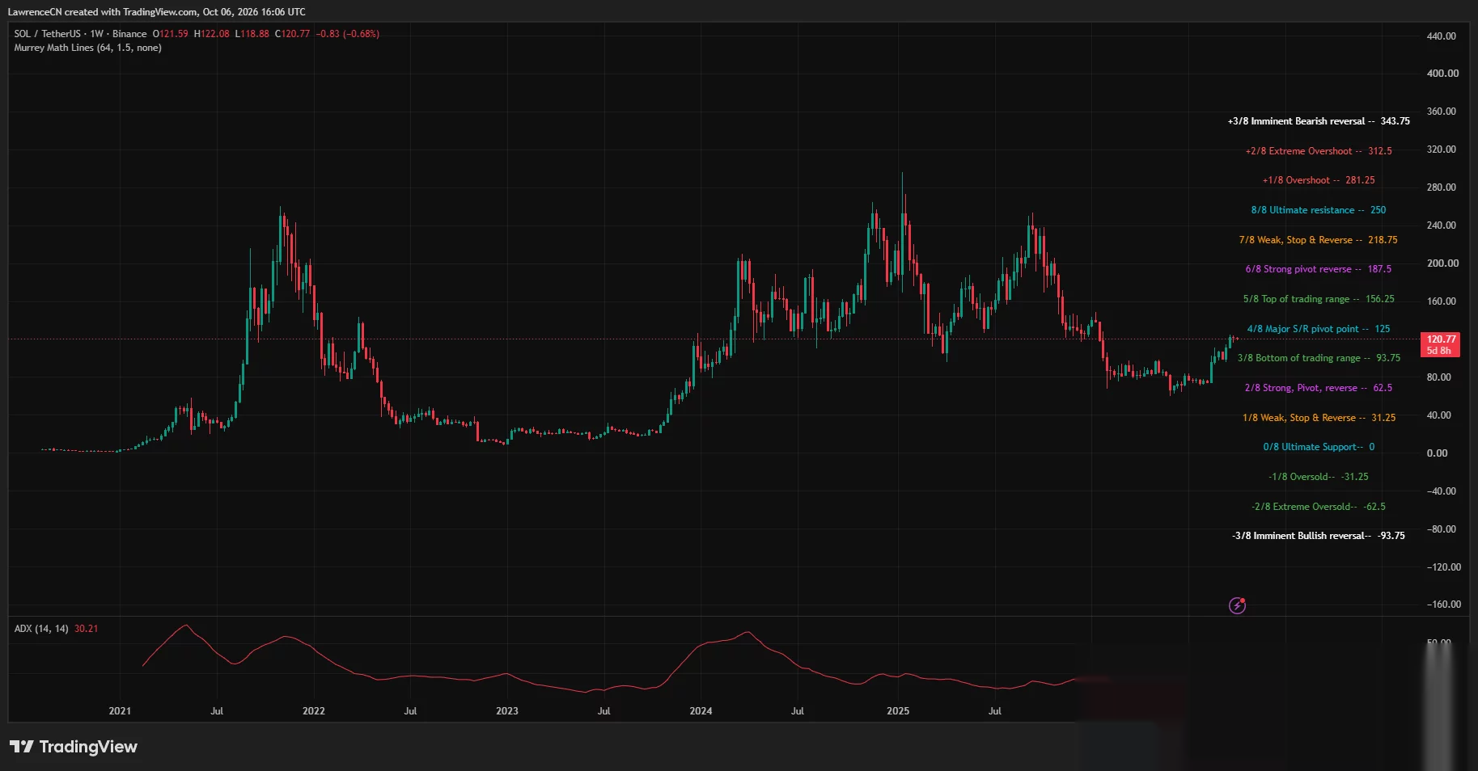This screenshot has height=771, width=1478.
Task: Select the 4/8 Major S/R pivot point label
Action: click(x=1319, y=329)
